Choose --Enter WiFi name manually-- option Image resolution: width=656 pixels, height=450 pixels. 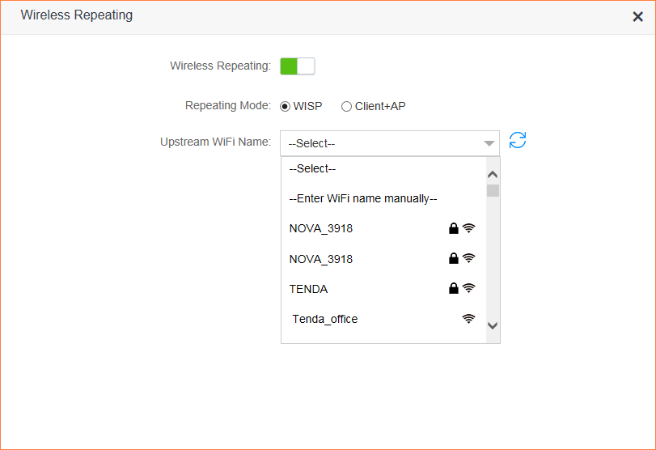coord(363,199)
